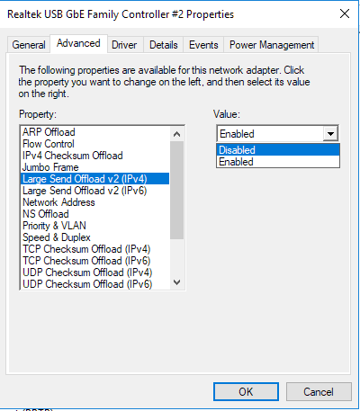
Task: Click the property list scroll-down arrow
Action: click(177, 282)
